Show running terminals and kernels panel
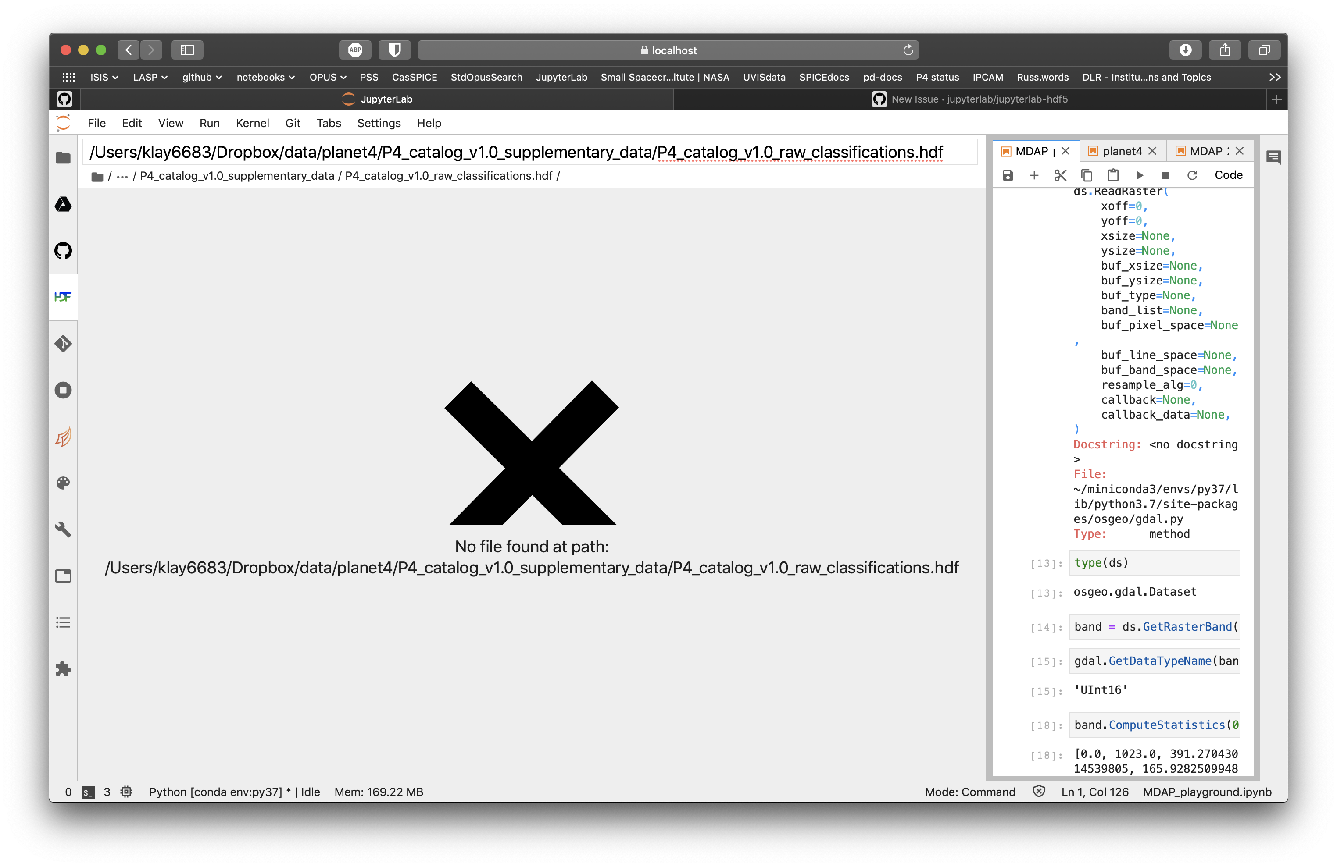The height and width of the screenshot is (867, 1337). coord(63,390)
